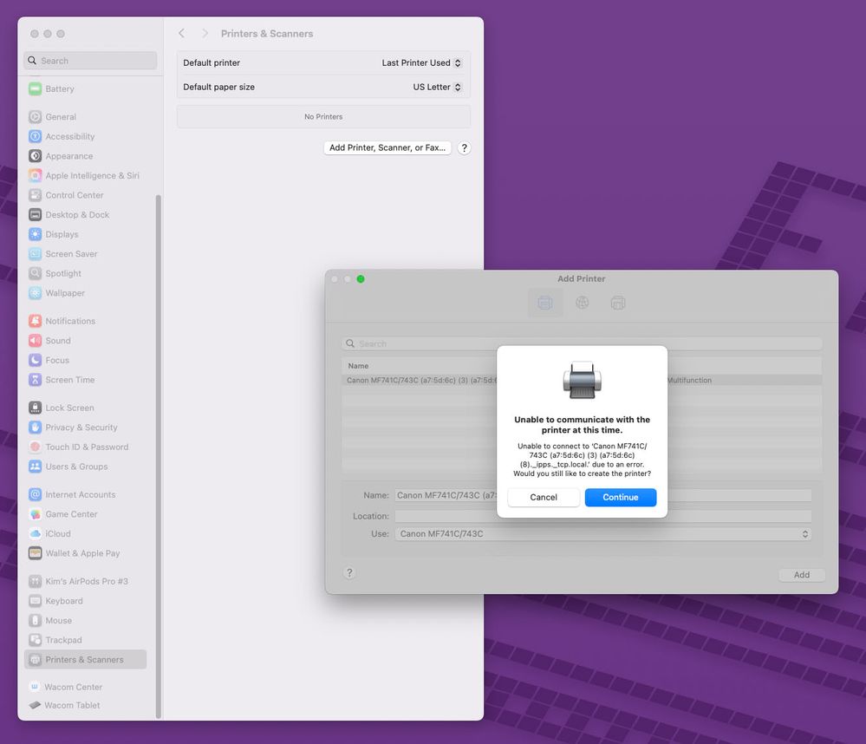Click the IP printer globe icon
Viewport: 866px width, 744px height.
tap(583, 303)
